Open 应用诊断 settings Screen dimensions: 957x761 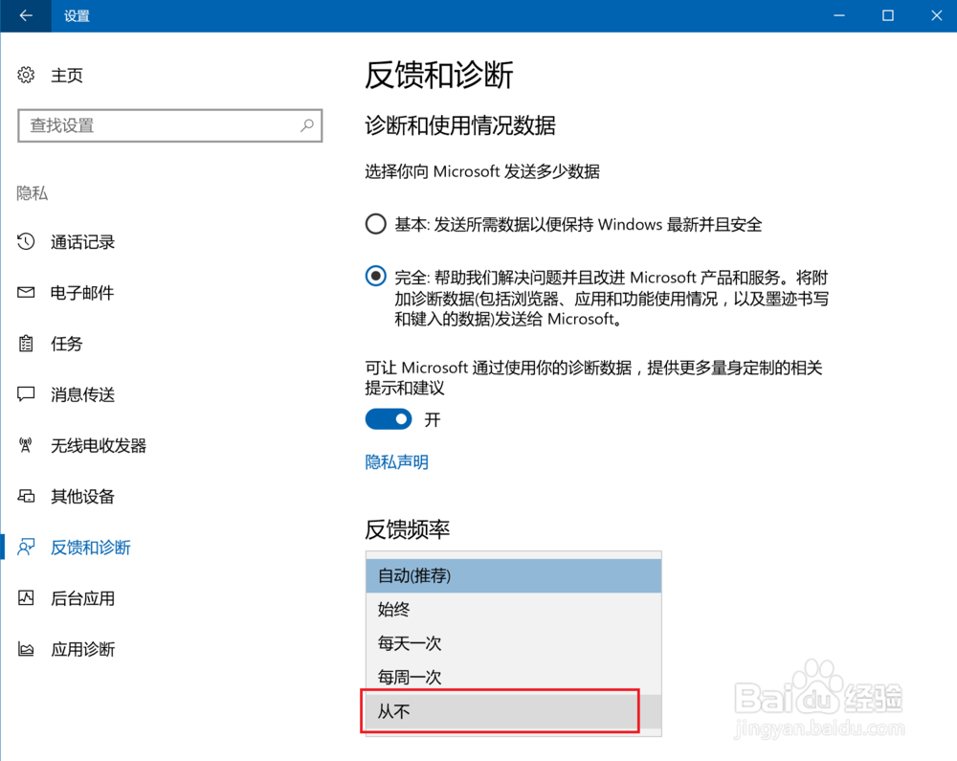(x=82, y=649)
